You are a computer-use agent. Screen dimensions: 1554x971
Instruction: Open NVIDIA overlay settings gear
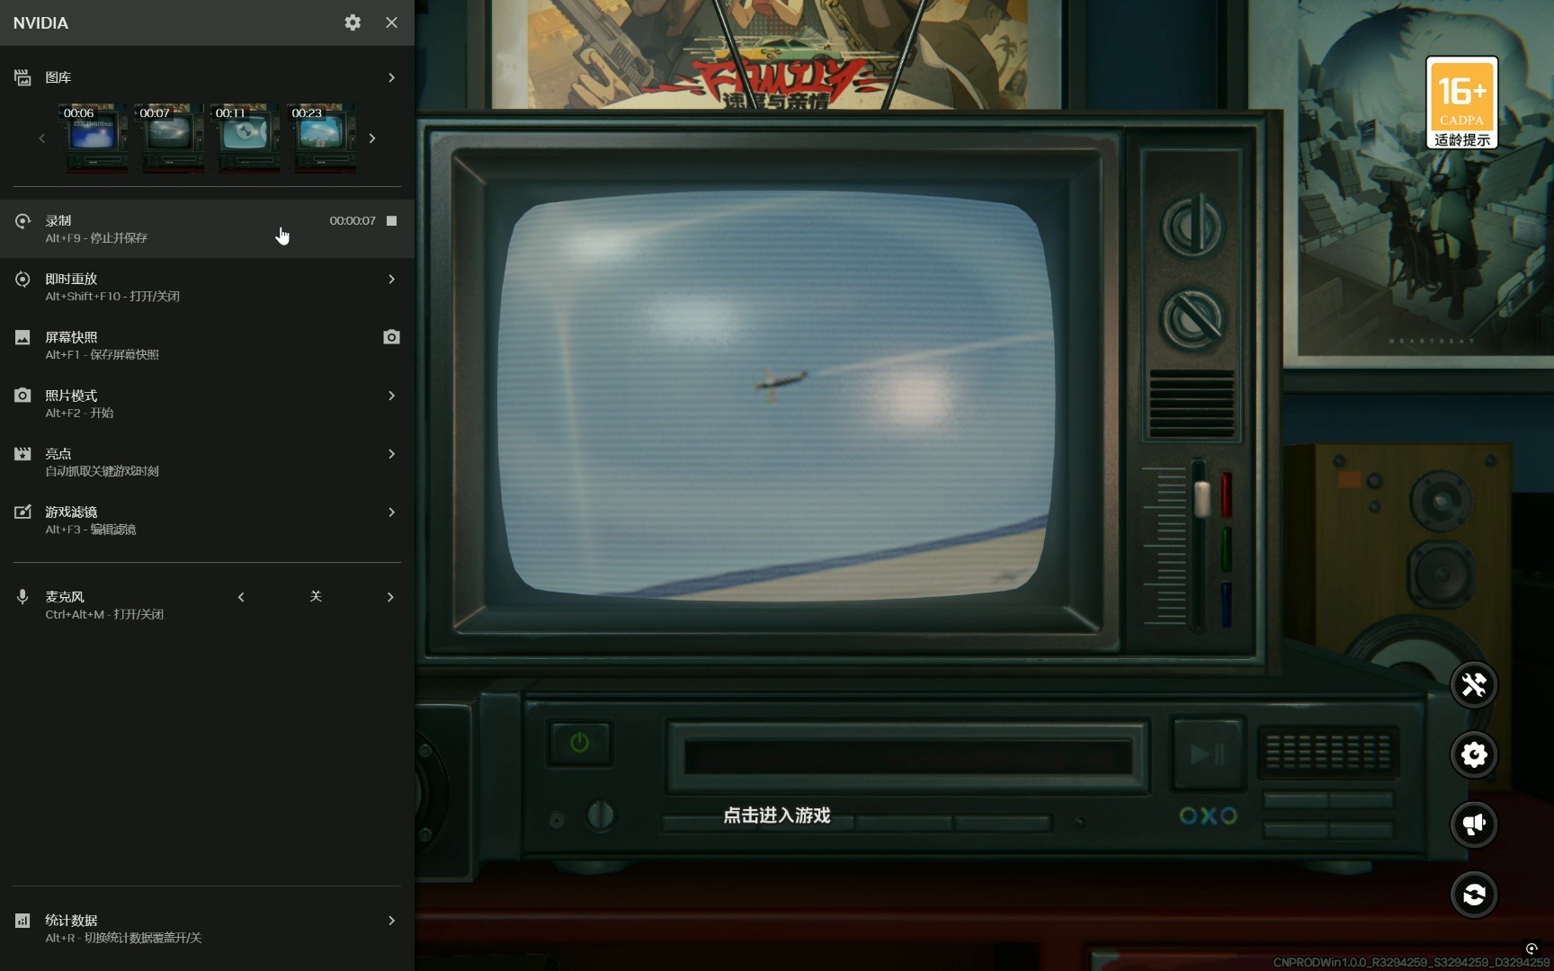(x=353, y=22)
